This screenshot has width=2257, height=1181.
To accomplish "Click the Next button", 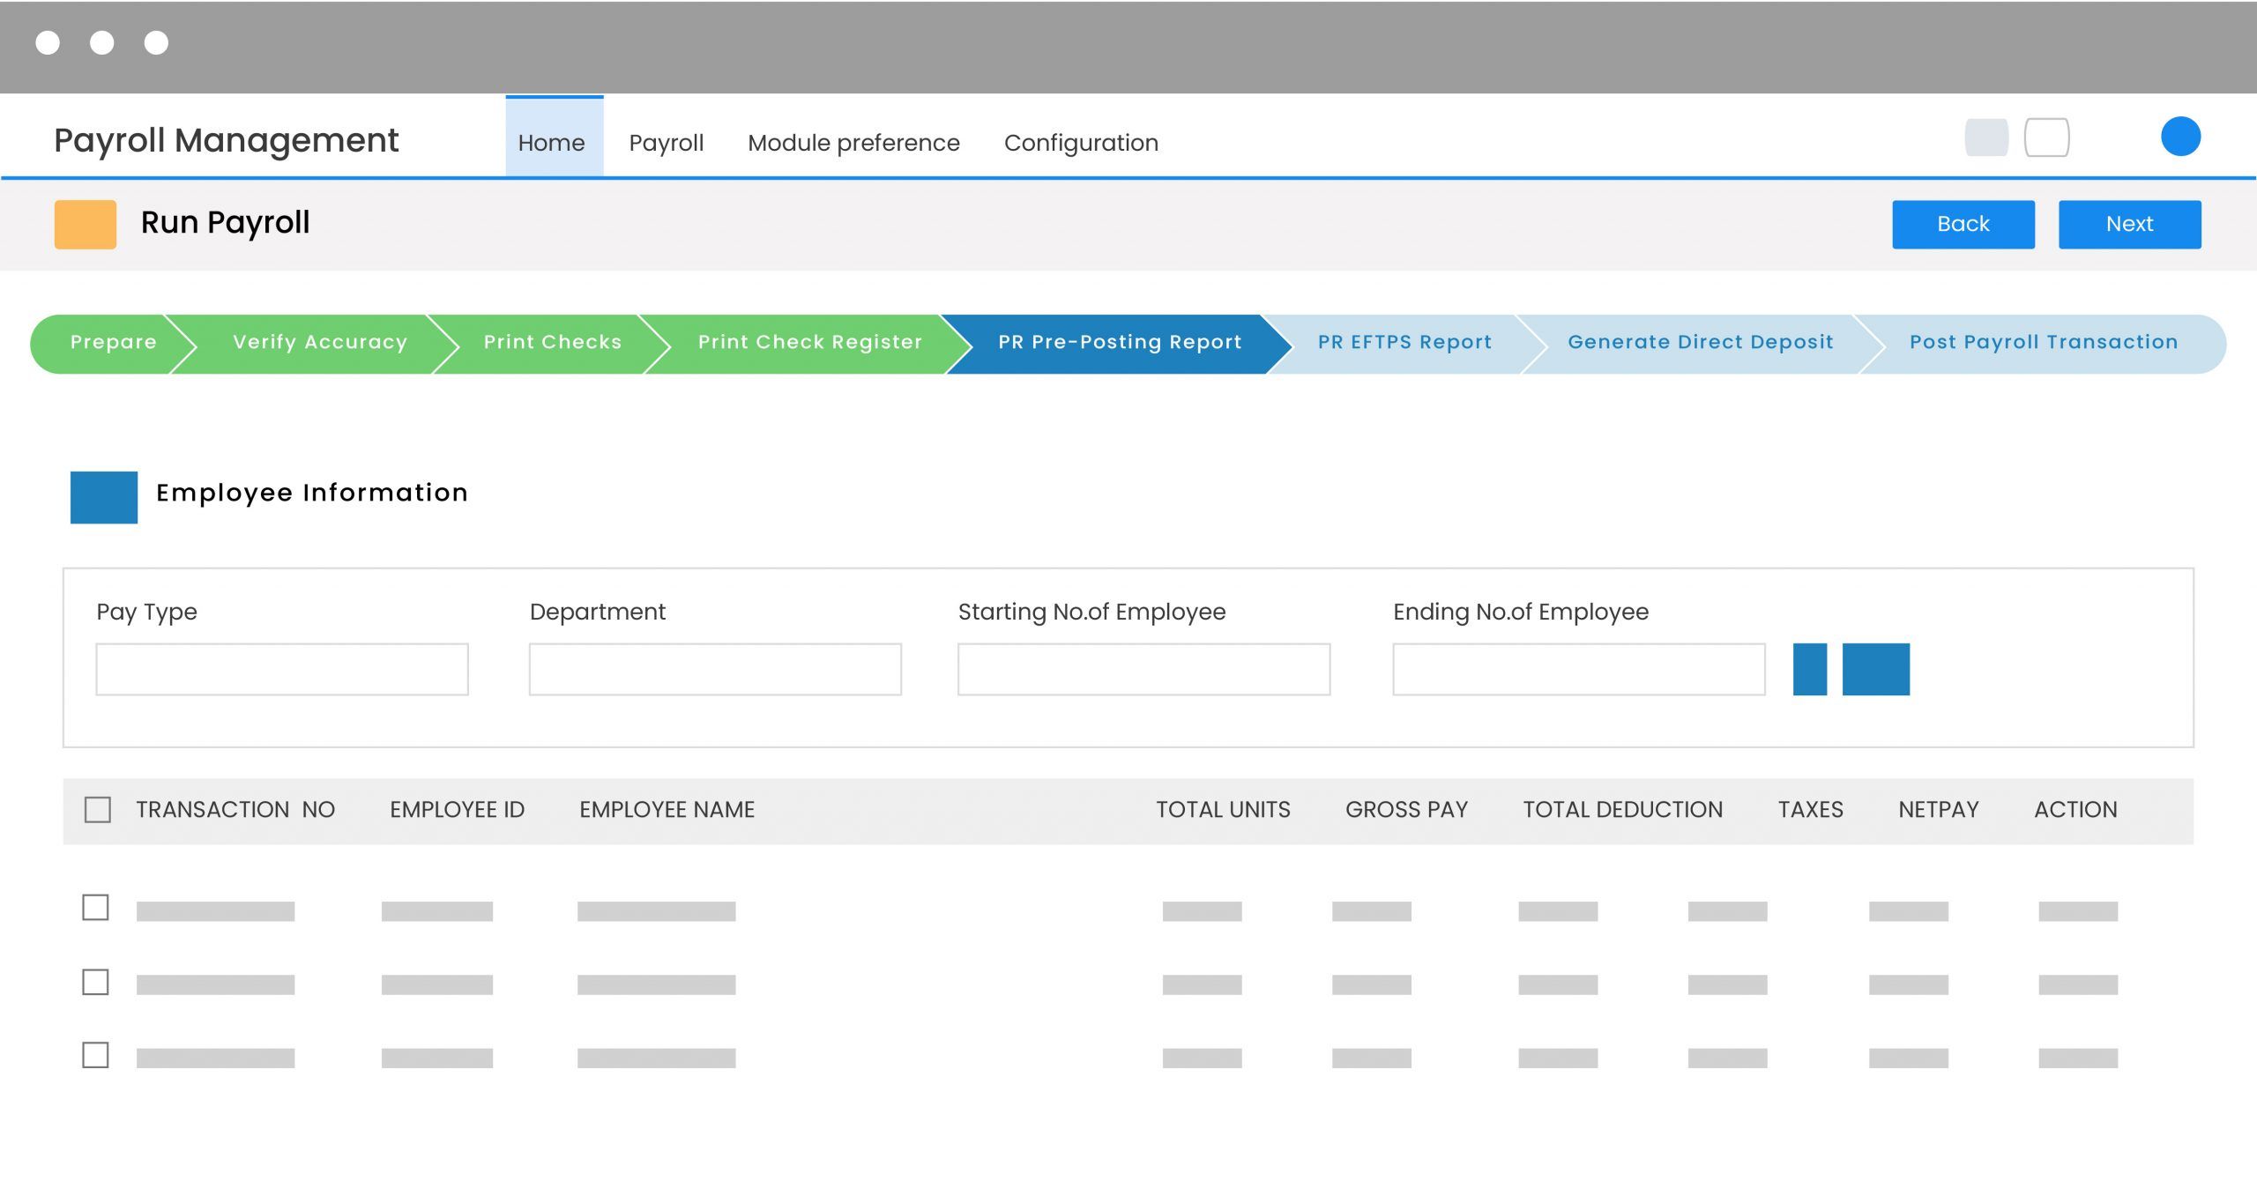I will pyautogui.click(x=2129, y=224).
